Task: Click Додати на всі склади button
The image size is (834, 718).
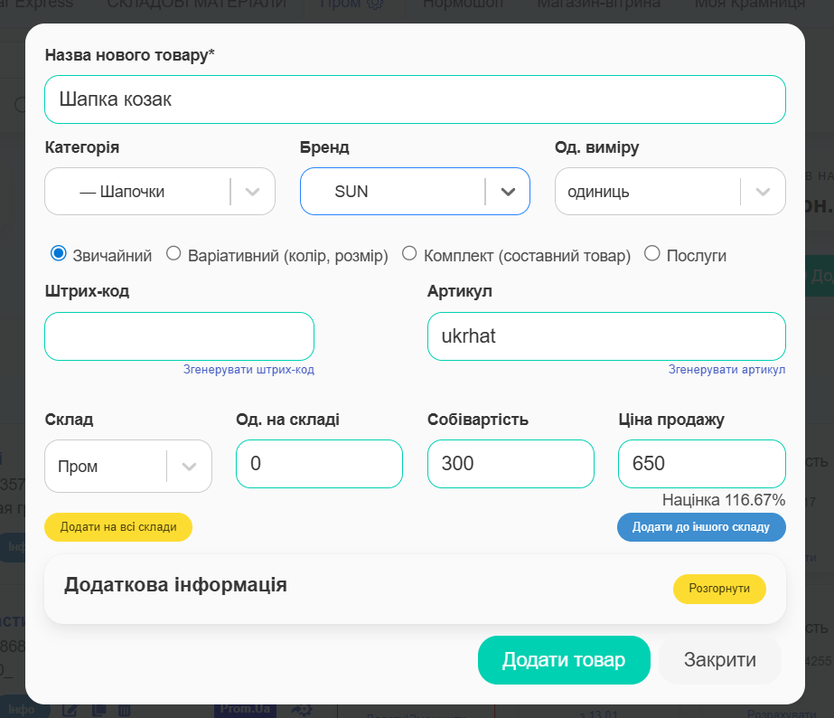Action: pos(118,527)
